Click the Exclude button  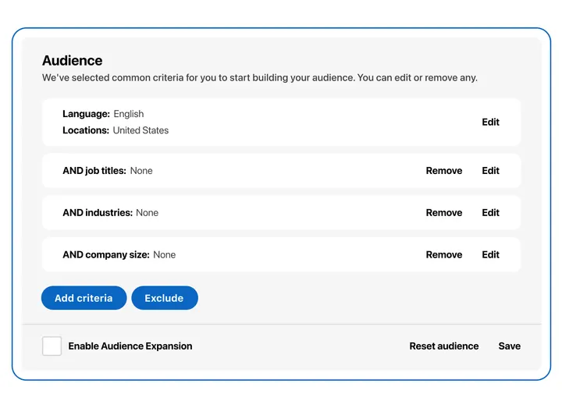coord(165,298)
